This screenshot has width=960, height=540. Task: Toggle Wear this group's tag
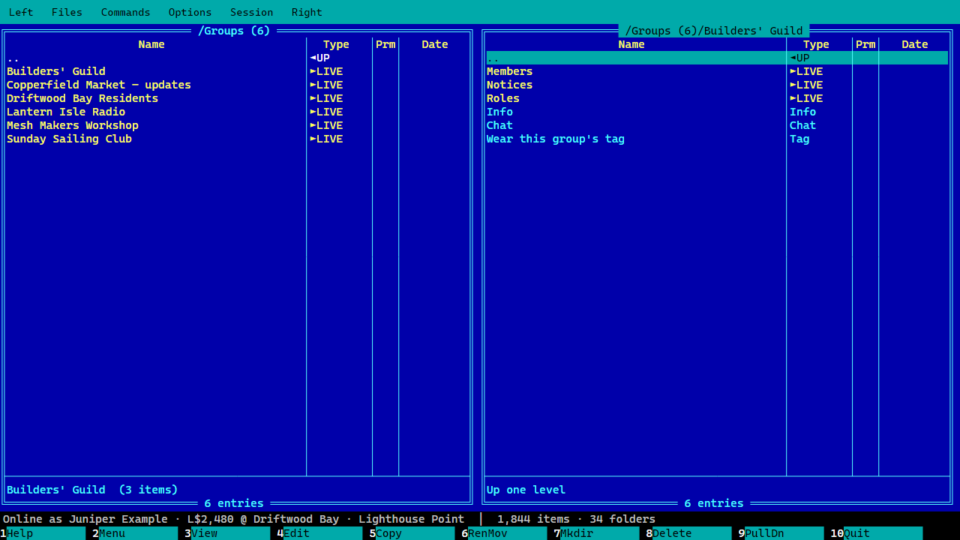coord(717,139)
